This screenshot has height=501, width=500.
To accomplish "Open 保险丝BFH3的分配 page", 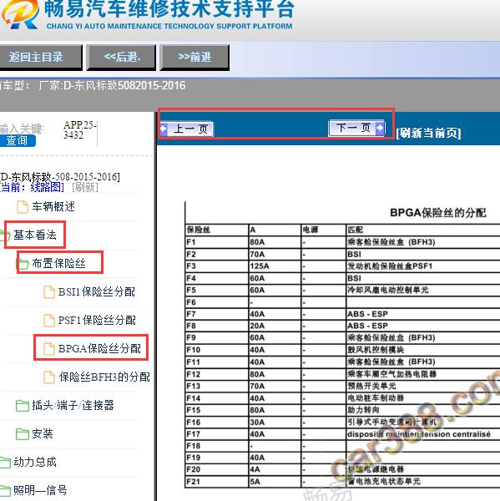I will 104,377.
